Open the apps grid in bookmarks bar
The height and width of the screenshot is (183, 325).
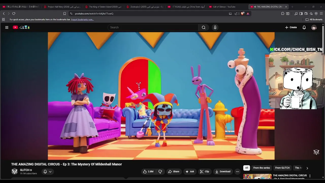click(x=3, y=20)
